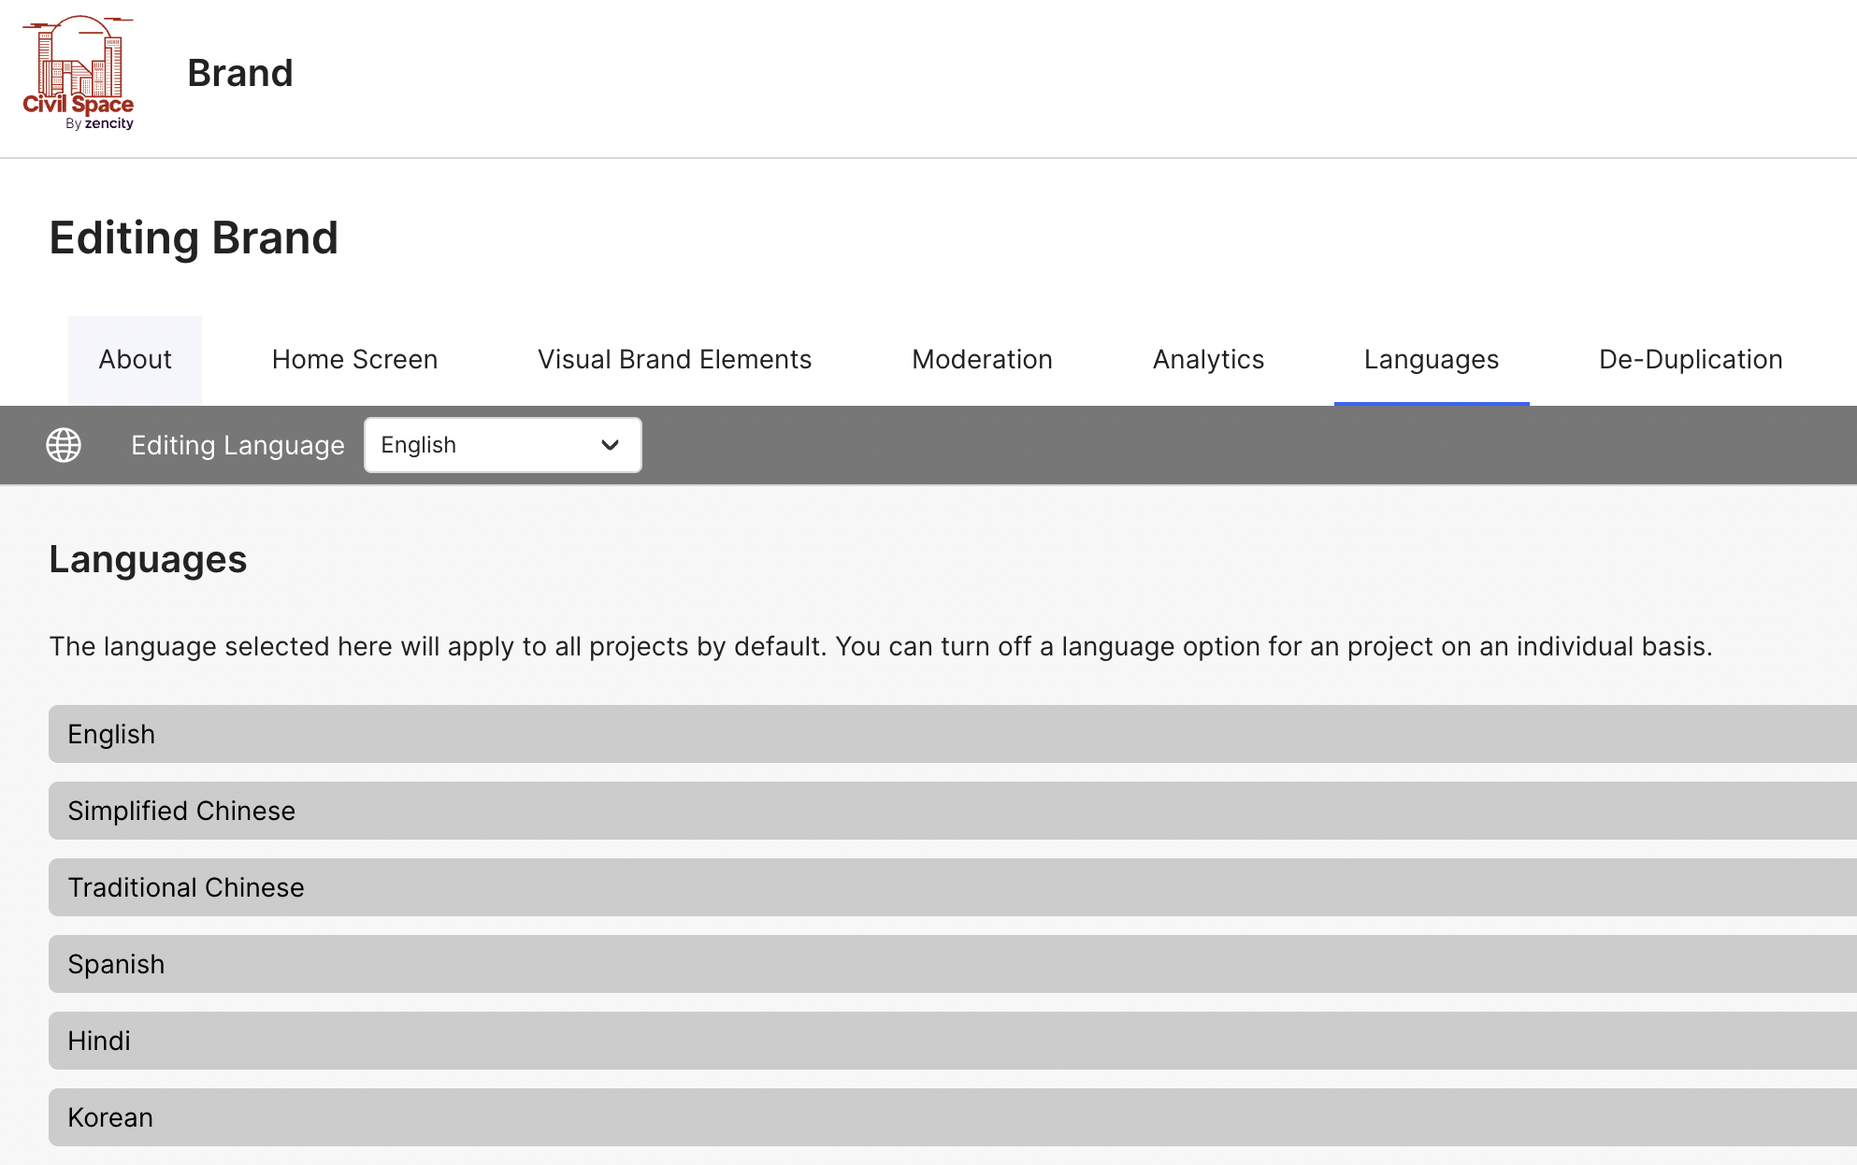Open the Analytics tab
The height and width of the screenshot is (1165, 1857).
(1208, 359)
